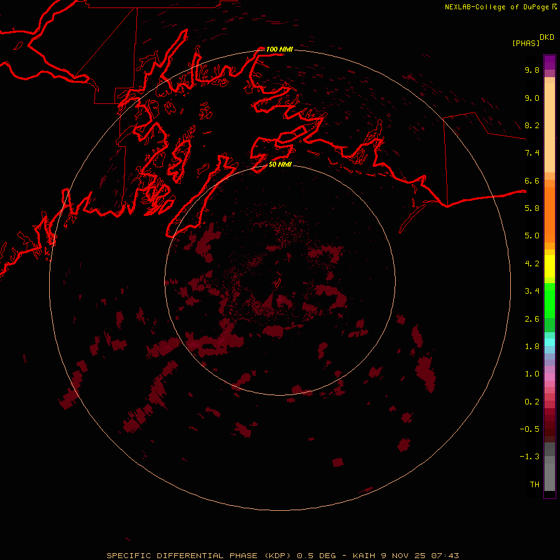
Task: Click the 4.2 legend value
Action: pyautogui.click(x=532, y=264)
